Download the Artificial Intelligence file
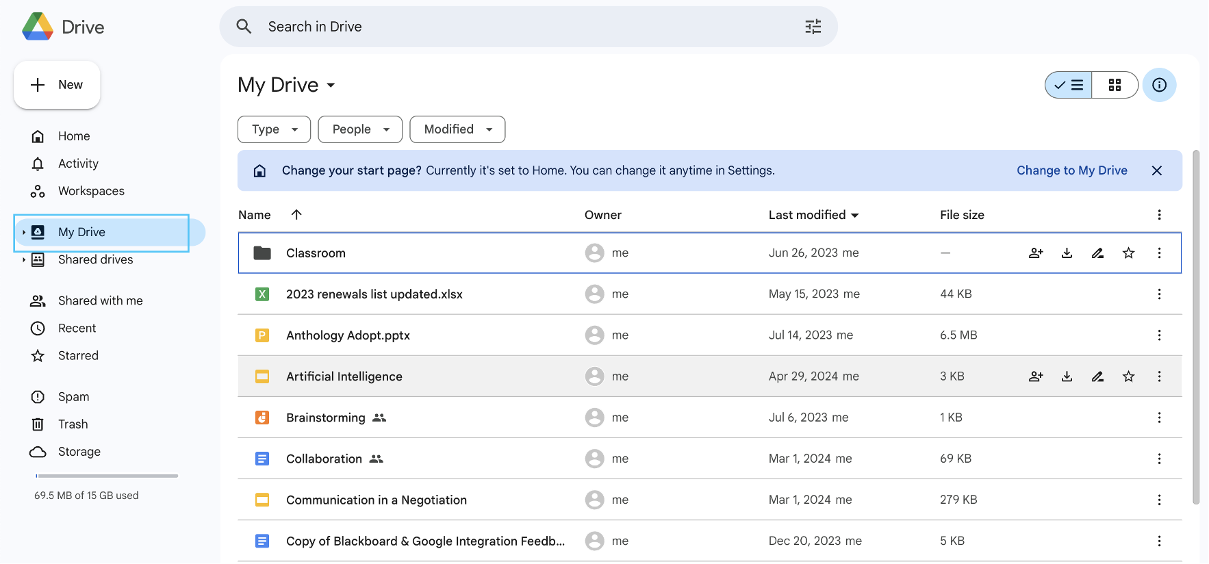This screenshot has height=564, width=1209. (x=1067, y=376)
